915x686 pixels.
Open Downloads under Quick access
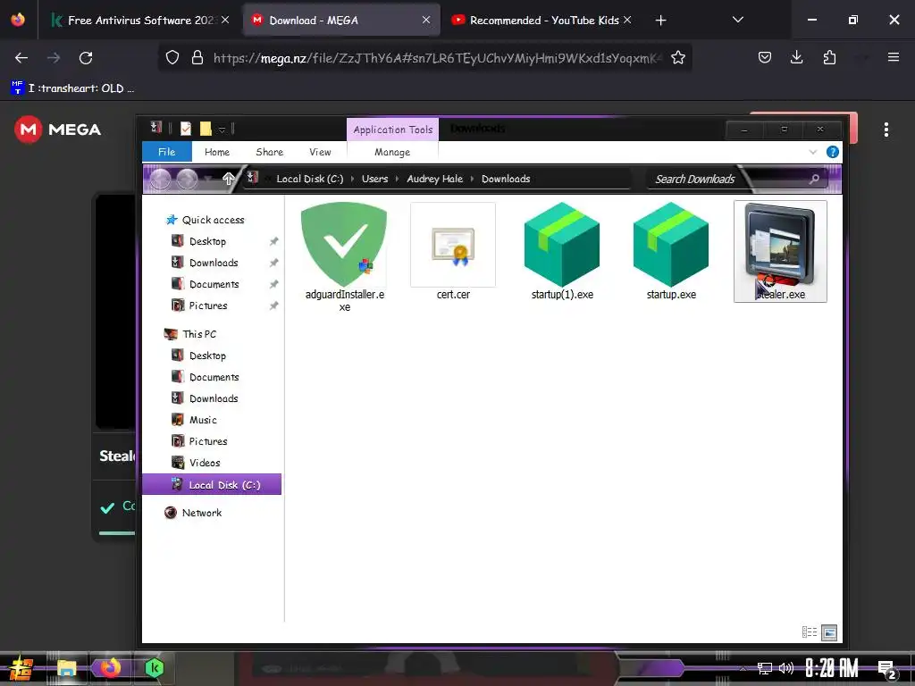(x=214, y=263)
